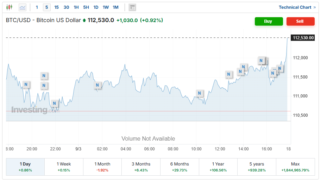
Task: Open news marker before 02:00
Action: tap(97, 85)
